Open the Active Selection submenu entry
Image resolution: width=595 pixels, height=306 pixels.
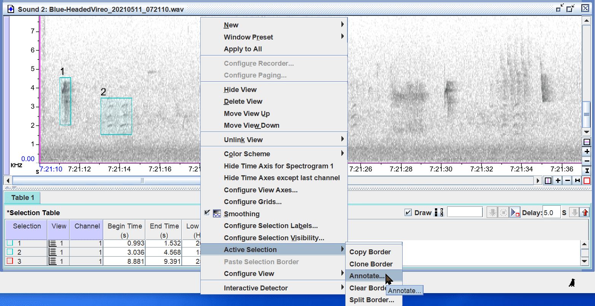pos(274,249)
